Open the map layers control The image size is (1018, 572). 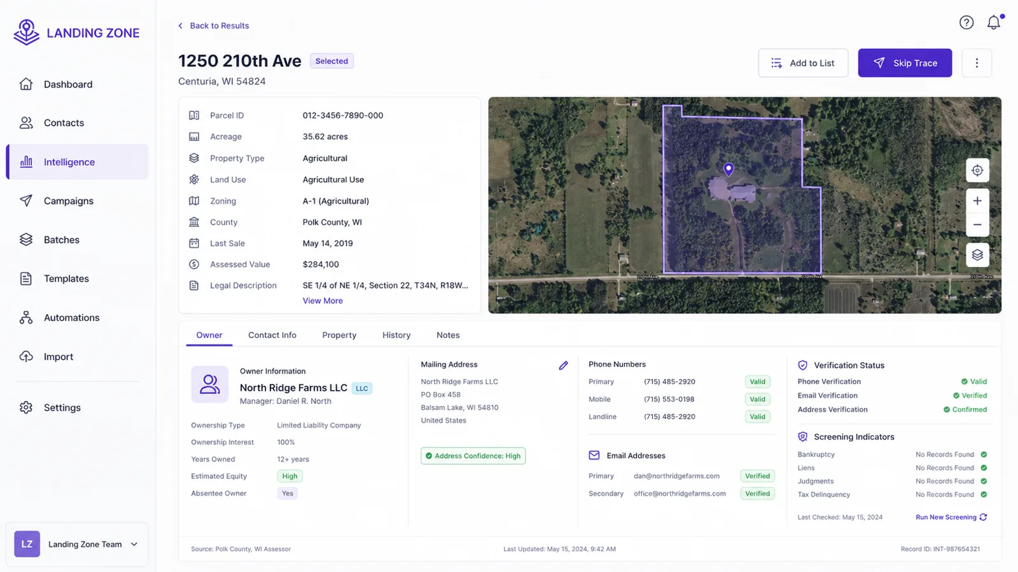click(x=977, y=255)
